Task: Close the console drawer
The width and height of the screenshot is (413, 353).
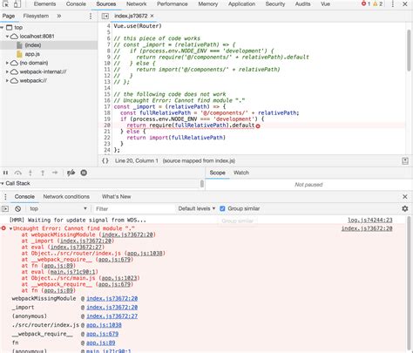Action: [405, 197]
